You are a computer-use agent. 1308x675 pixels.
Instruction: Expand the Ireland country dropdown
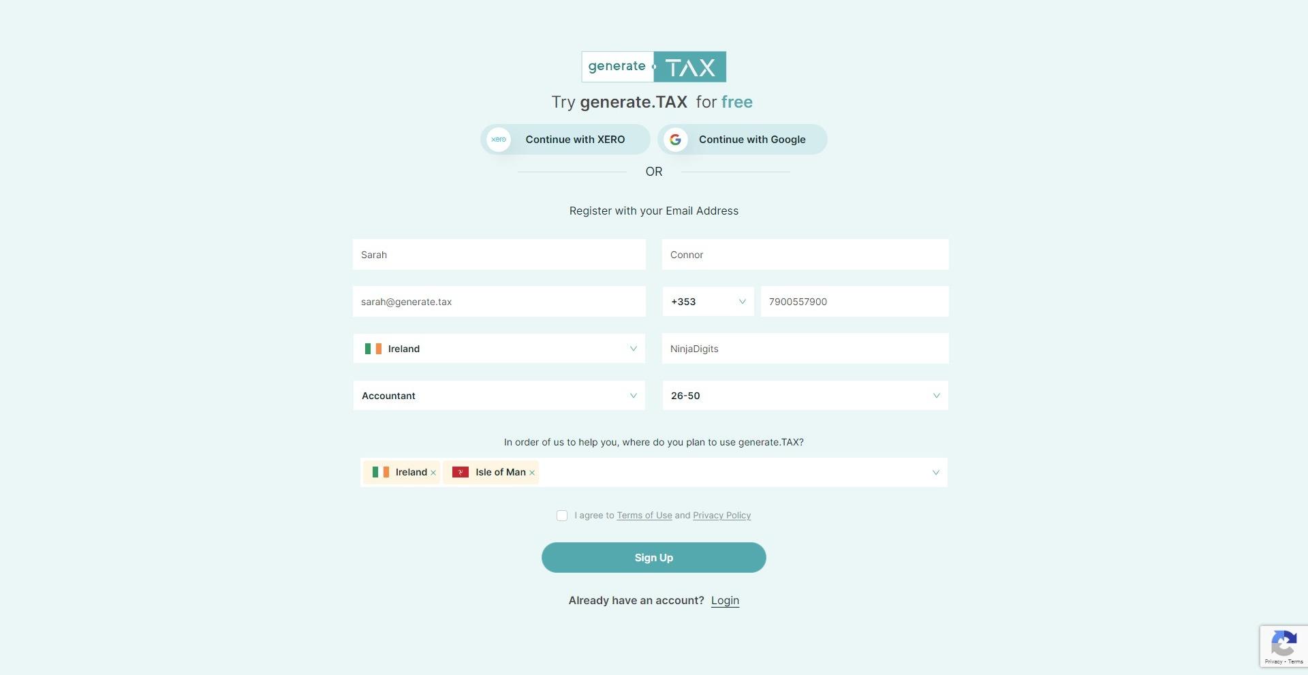[499, 349]
